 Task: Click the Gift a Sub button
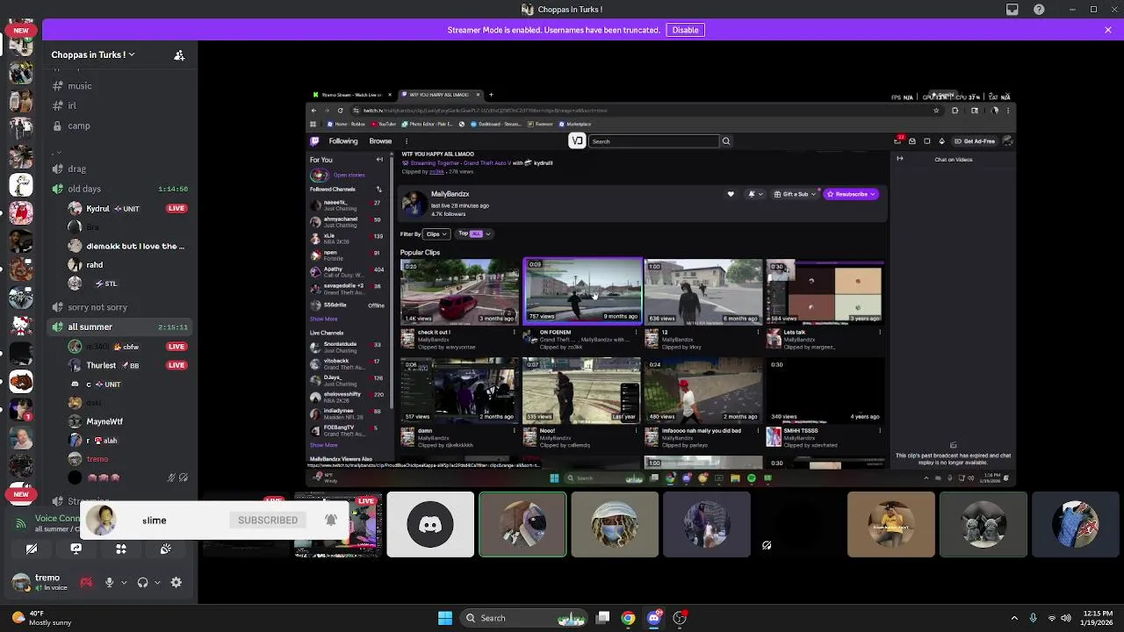tap(796, 194)
